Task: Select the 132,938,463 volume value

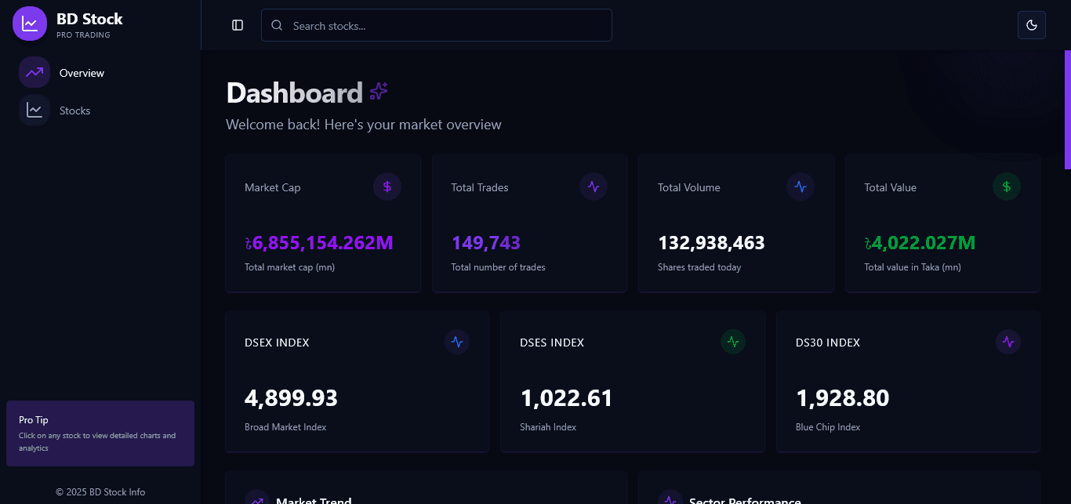Action: point(711,243)
